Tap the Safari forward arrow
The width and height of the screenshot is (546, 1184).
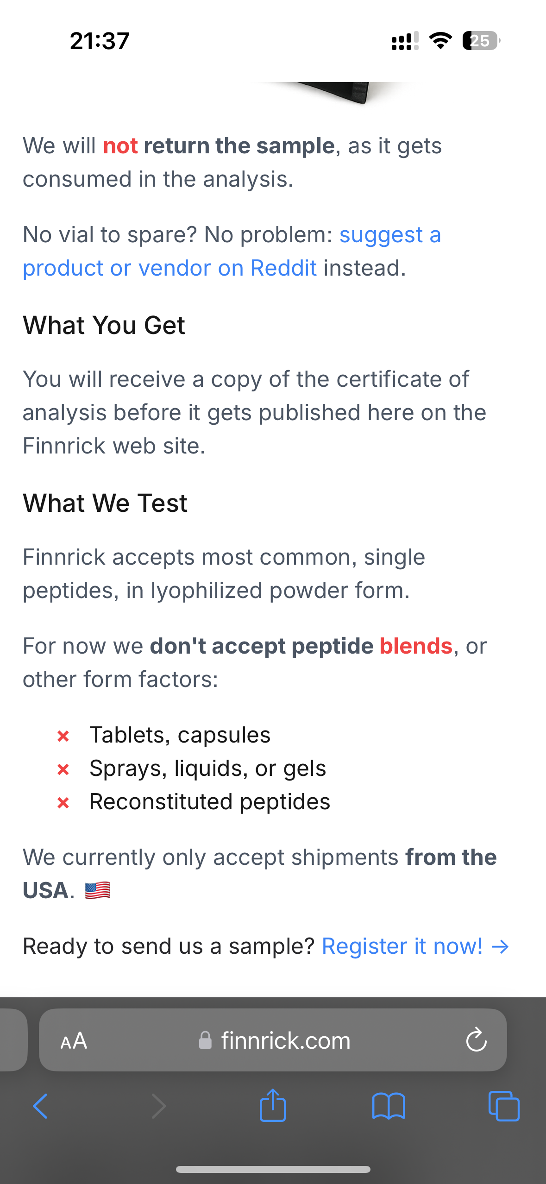tap(158, 1106)
